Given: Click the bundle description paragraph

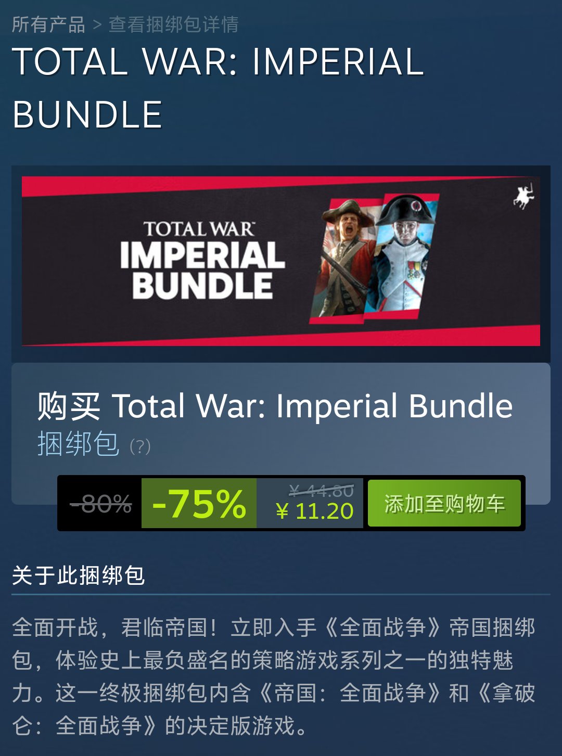Looking at the screenshot, I should point(274,676).
